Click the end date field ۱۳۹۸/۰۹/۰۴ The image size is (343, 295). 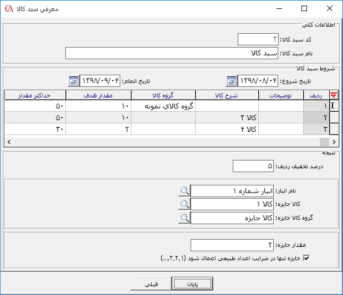coord(100,81)
